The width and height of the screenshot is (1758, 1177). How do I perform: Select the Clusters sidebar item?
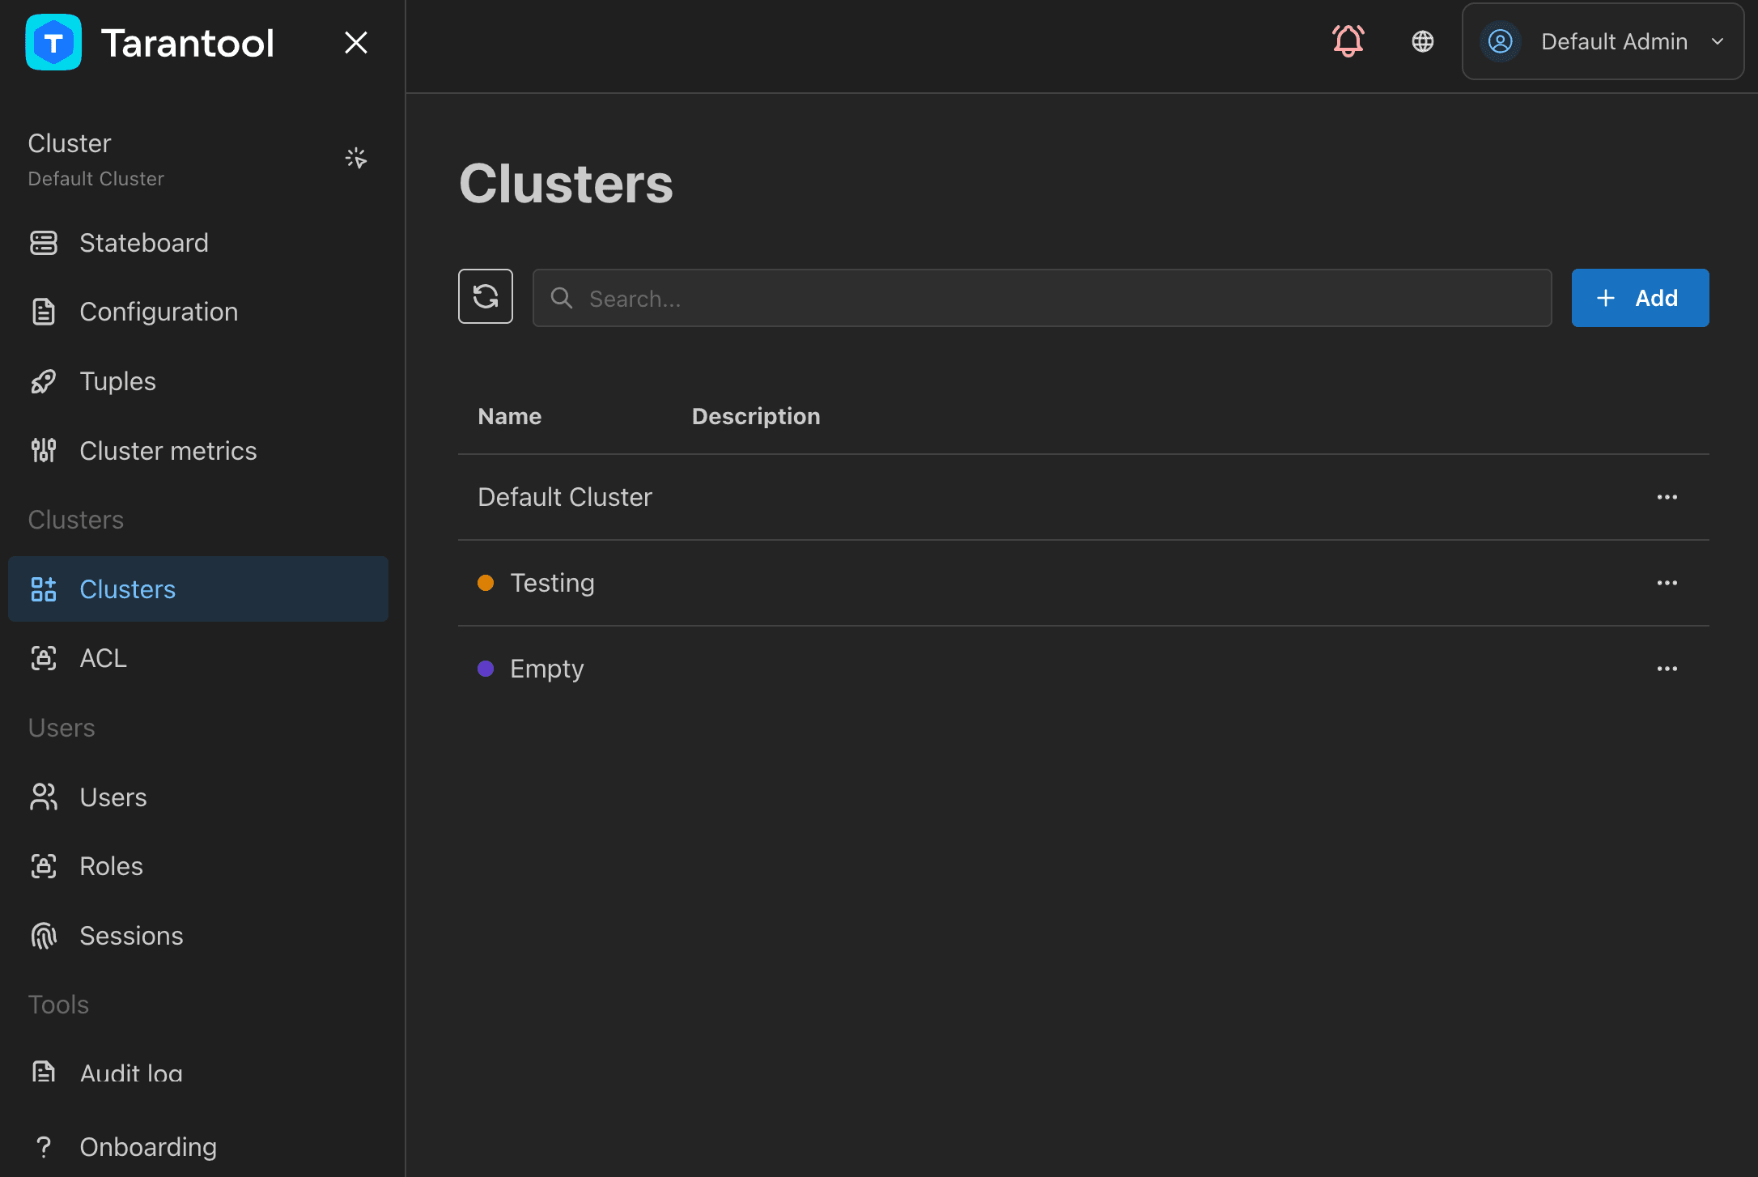point(198,589)
